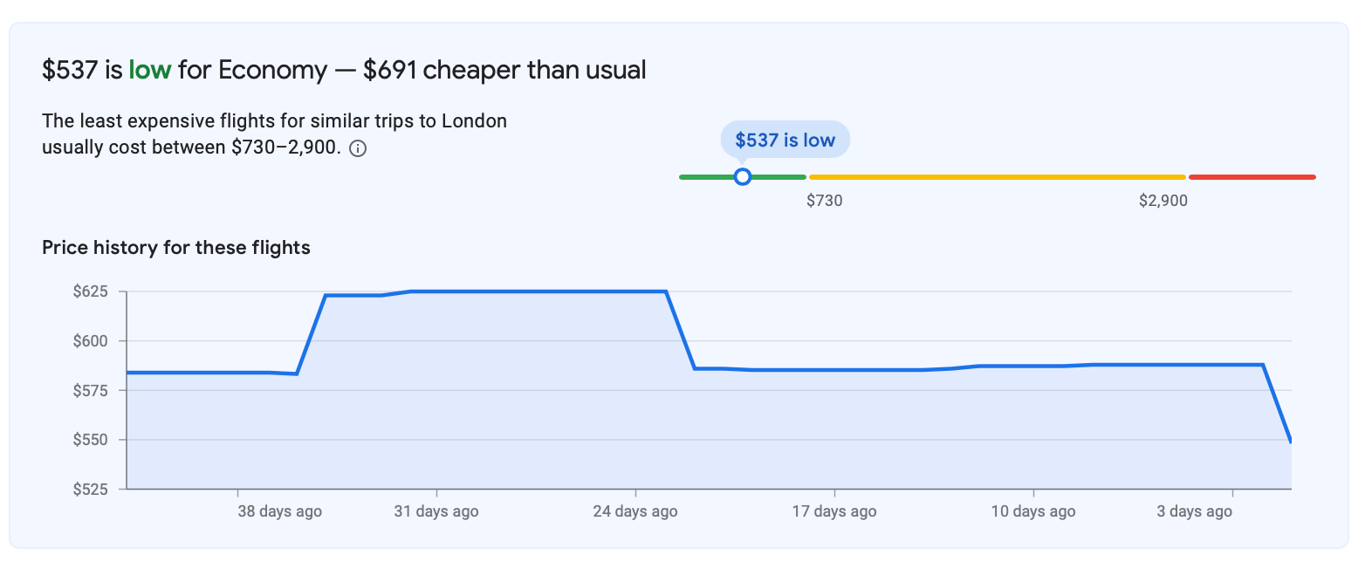Click the "3 days ago" axis label
The width and height of the screenshot is (1365, 569).
pos(1194,511)
